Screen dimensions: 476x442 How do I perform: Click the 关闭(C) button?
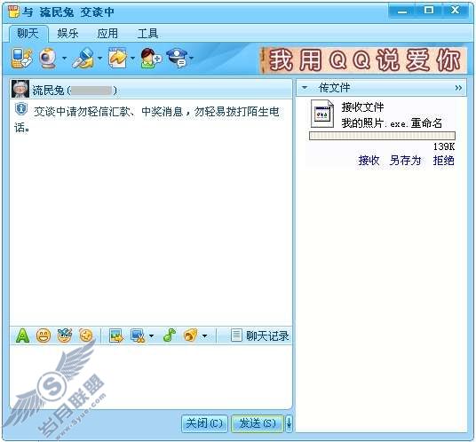click(204, 422)
